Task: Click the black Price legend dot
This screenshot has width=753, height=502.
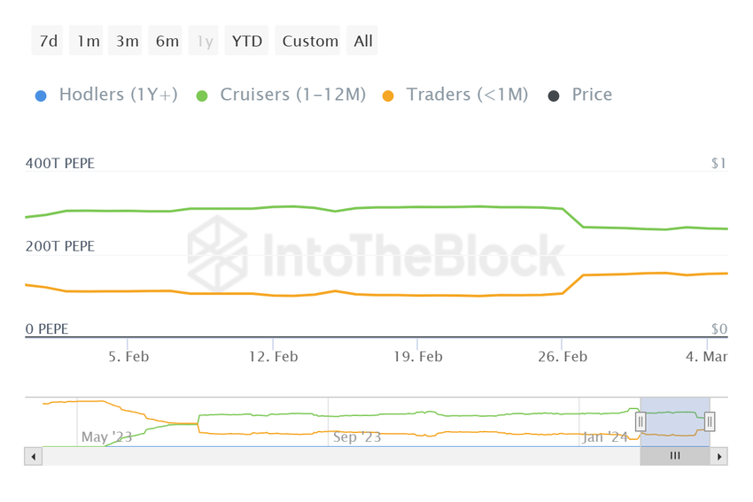Action: pyautogui.click(x=554, y=96)
